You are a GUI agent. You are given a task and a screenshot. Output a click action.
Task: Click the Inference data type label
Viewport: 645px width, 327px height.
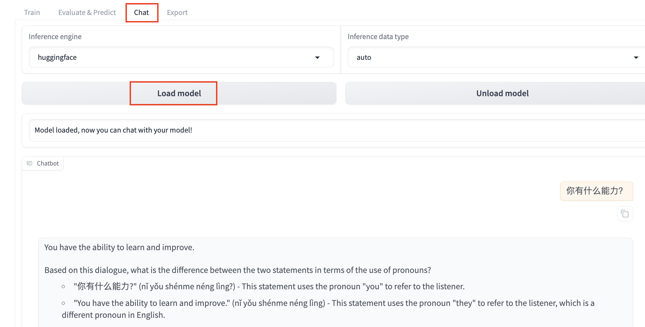(x=378, y=37)
